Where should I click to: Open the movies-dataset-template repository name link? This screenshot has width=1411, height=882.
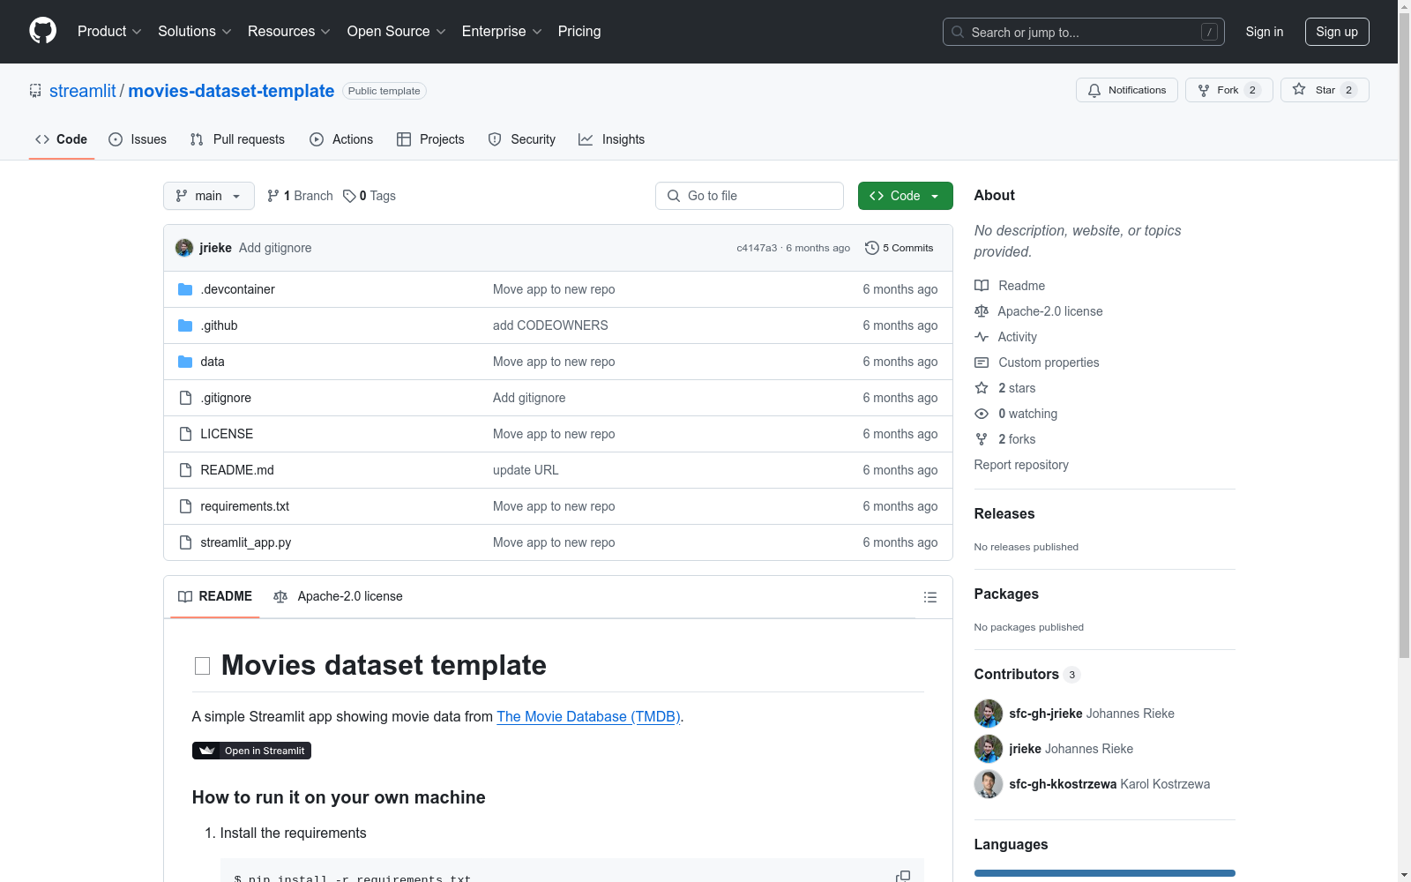[x=231, y=91]
